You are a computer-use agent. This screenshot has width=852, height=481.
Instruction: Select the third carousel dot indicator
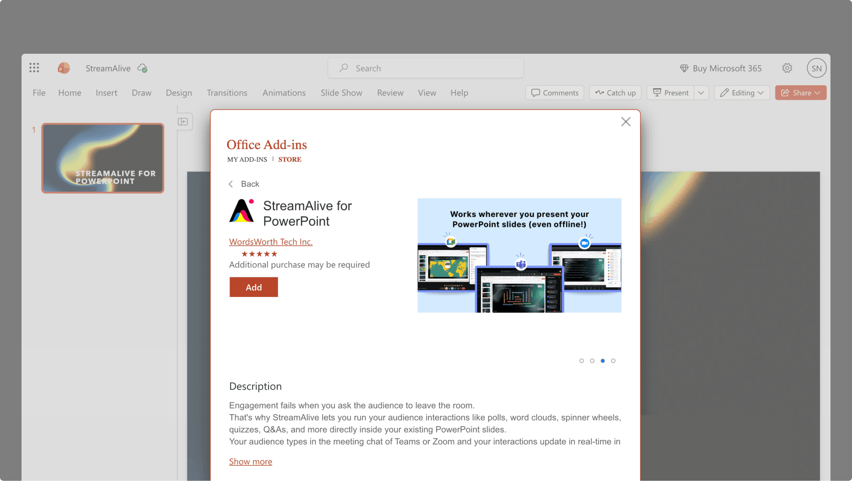click(x=603, y=361)
